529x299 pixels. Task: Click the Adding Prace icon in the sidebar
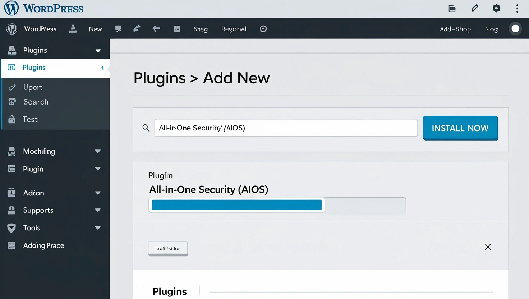tap(11, 245)
